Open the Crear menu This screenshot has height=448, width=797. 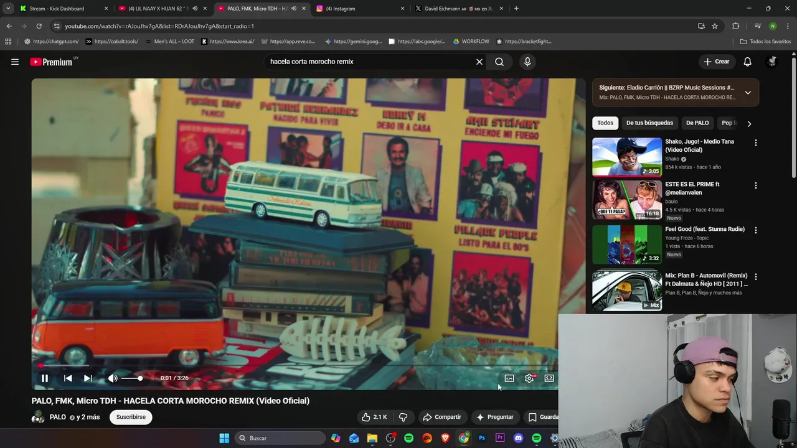point(717,62)
